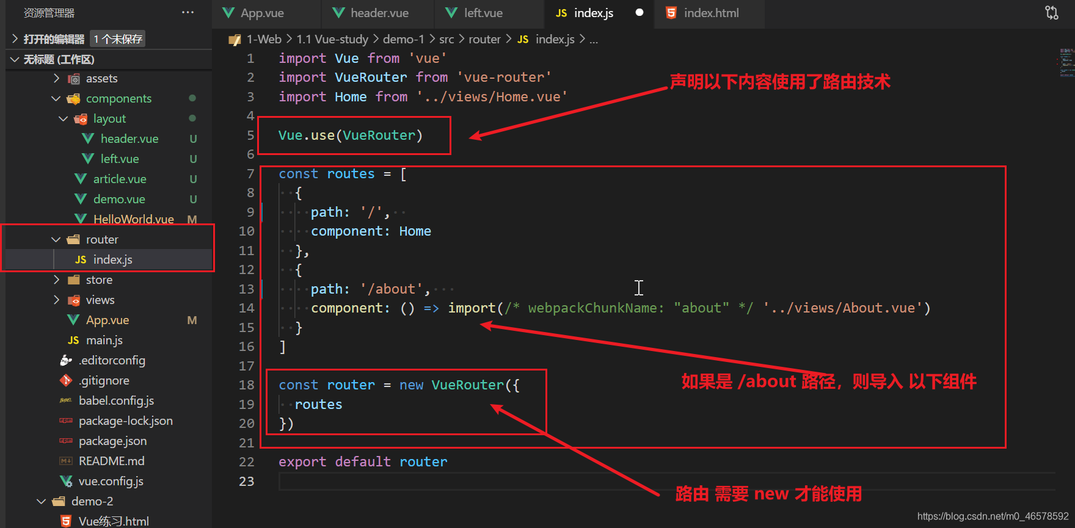Switch to the left.vue tab
The width and height of the screenshot is (1075, 528).
[x=490, y=13]
